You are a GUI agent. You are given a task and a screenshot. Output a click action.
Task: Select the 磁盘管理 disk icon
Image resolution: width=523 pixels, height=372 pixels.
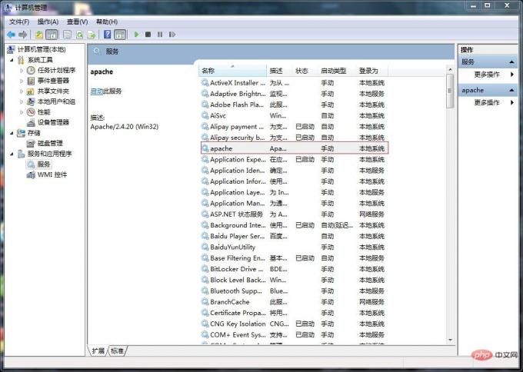click(x=31, y=143)
